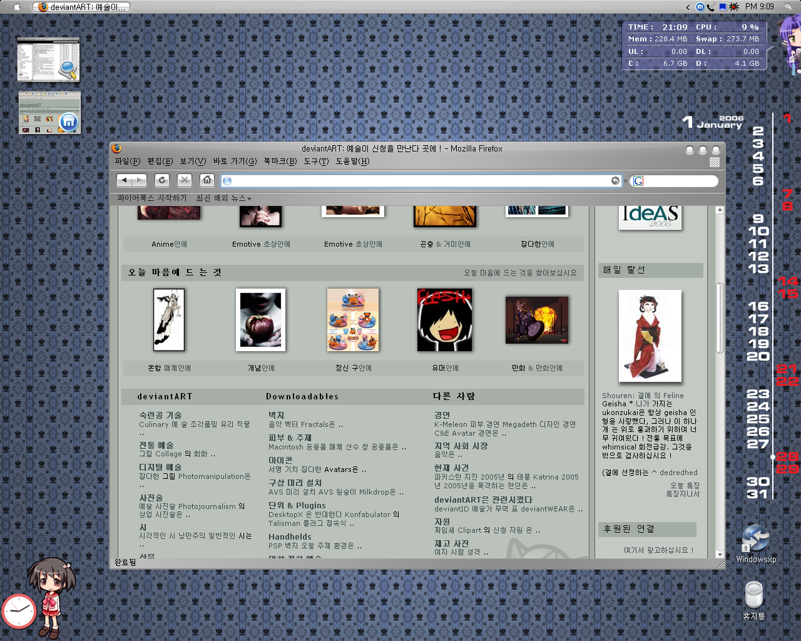801x641 pixels.
Task: Click the deviantART taskbar window button
Action: click(81, 7)
